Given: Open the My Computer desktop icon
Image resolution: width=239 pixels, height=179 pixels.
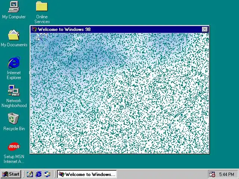Looking at the screenshot, I should point(14,7).
